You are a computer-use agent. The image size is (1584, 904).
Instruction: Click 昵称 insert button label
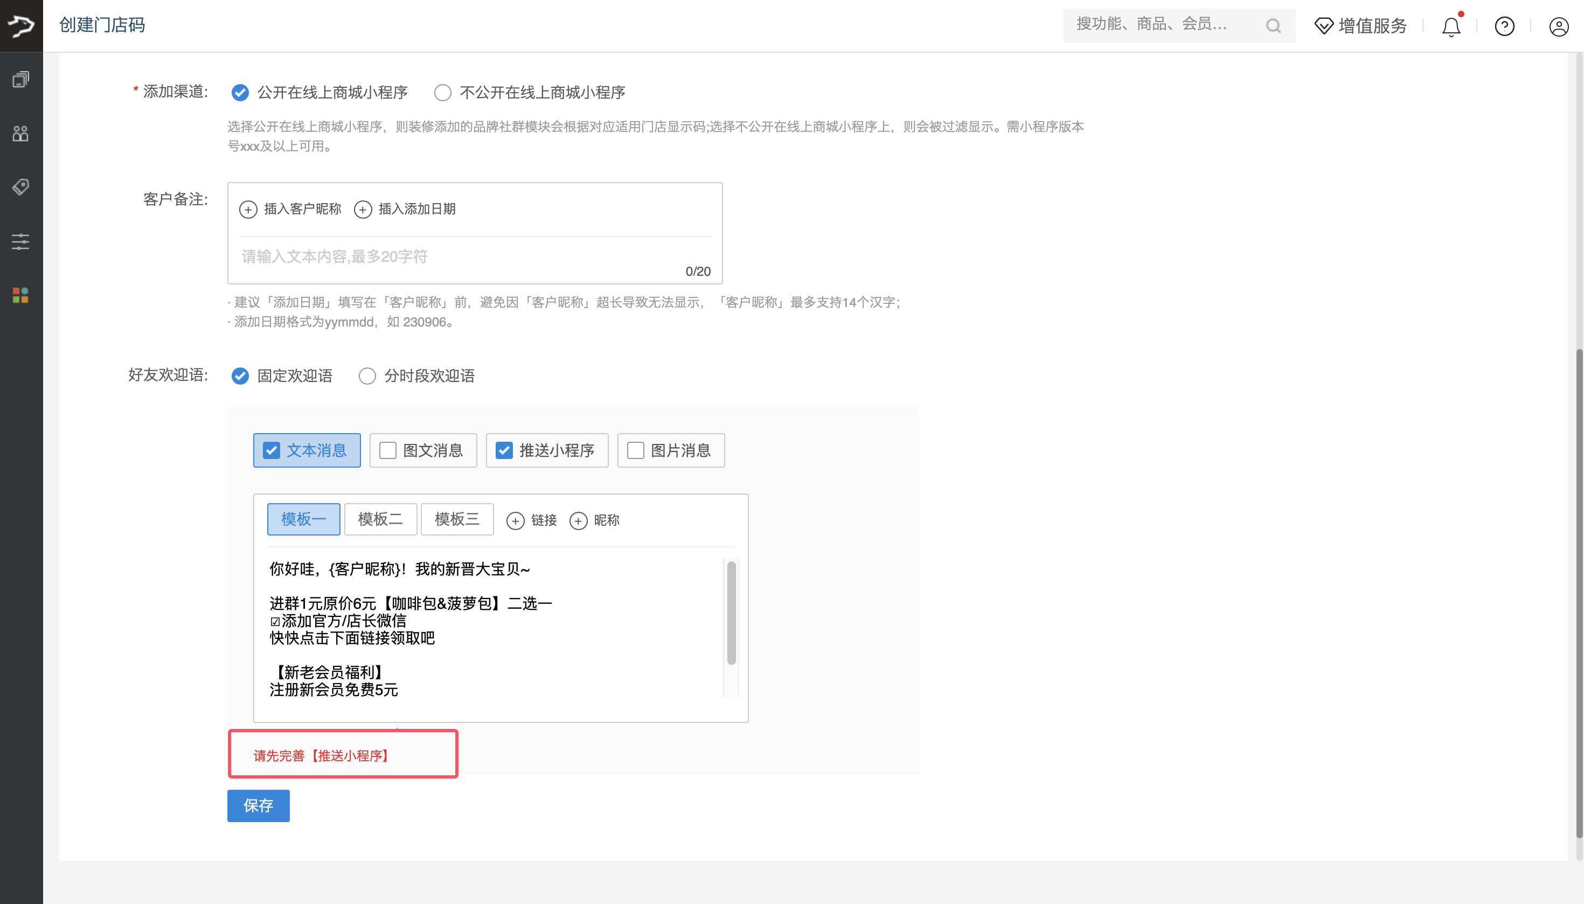(x=607, y=520)
